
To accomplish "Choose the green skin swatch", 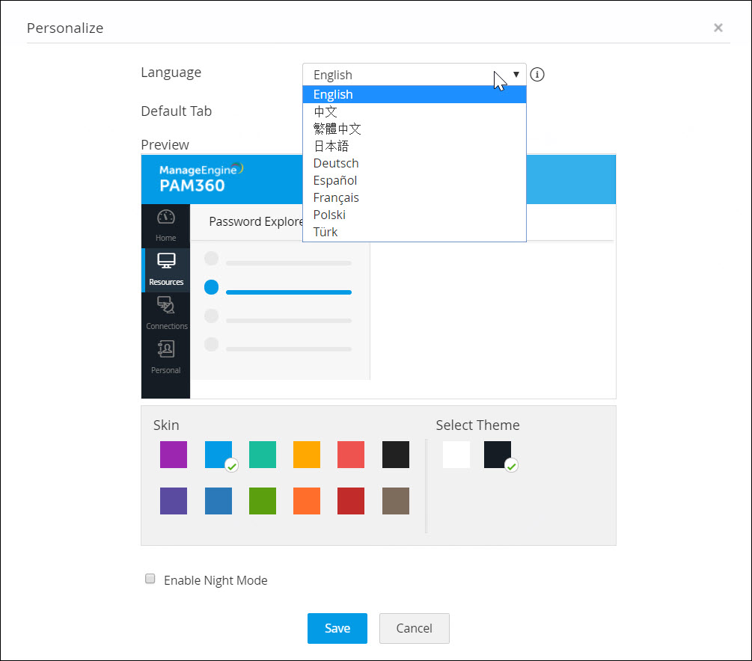I will tap(263, 501).
